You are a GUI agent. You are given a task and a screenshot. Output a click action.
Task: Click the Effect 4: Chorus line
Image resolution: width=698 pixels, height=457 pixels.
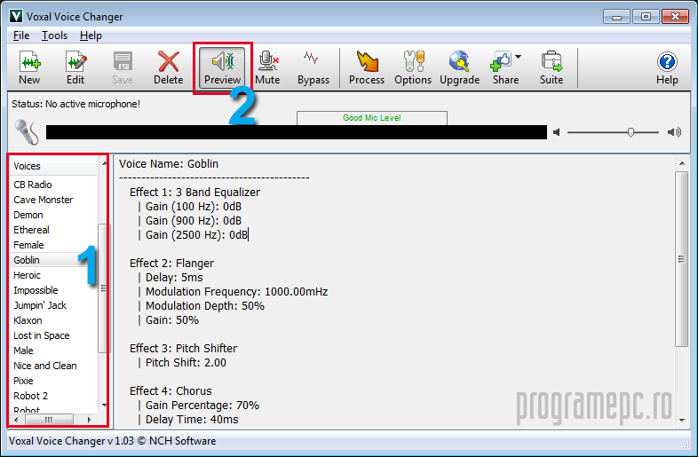pos(171,391)
